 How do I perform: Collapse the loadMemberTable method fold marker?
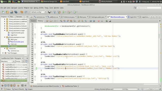click(x=35, y=54)
